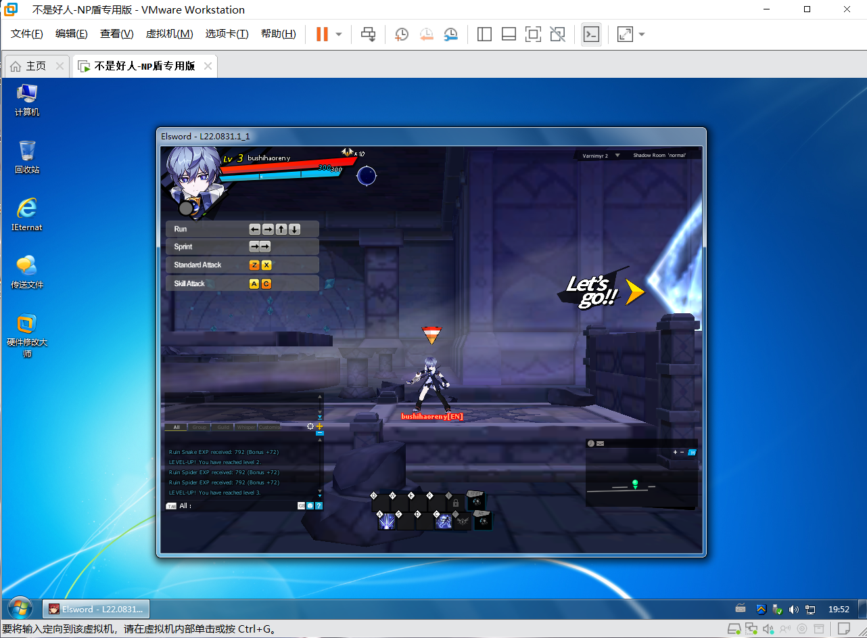Click the chat input field after All :
This screenshot has height=638, width=867.
pyautogui.click(x=243, y=505)
